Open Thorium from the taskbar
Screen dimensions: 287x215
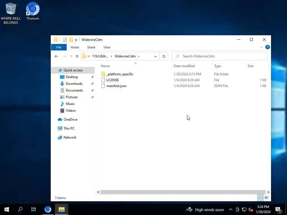[48, 209]
